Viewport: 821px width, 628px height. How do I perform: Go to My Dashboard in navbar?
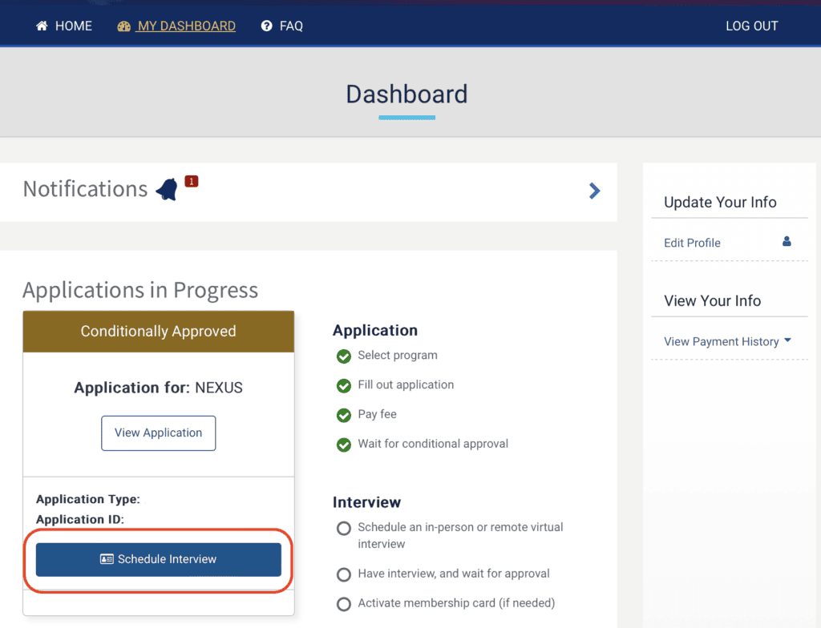(x=186, y=26)
